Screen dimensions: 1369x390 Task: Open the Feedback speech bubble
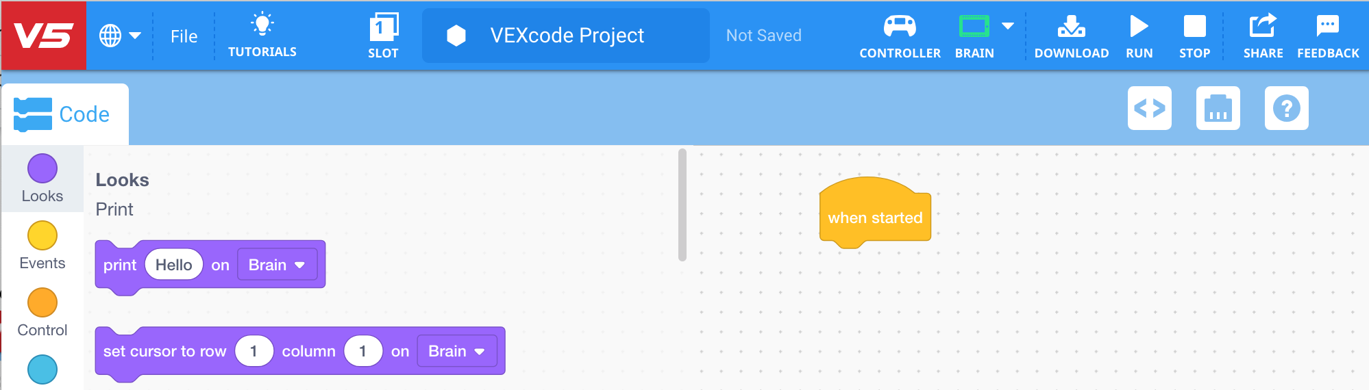point(1327,27)
